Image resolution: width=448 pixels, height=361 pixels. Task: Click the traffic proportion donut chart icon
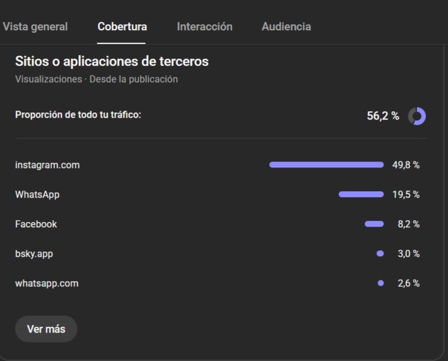[x=417, y=116]
